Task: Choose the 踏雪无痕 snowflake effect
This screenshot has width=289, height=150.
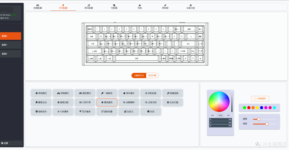Action: pyautogui.click(x=63, y=102)
